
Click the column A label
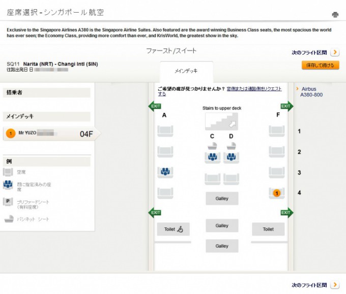(x=164, y=115)
